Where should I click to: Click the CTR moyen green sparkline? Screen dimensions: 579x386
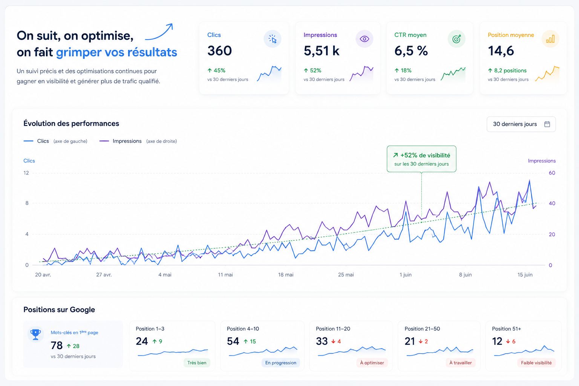pyautogui.click(x=453, y=74)
